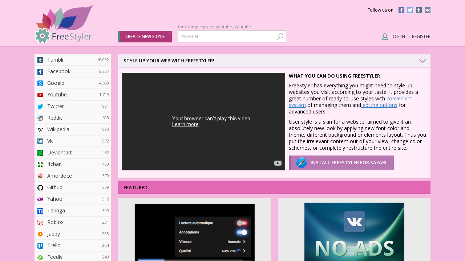Open Google styles category

(x=73, y=83)
